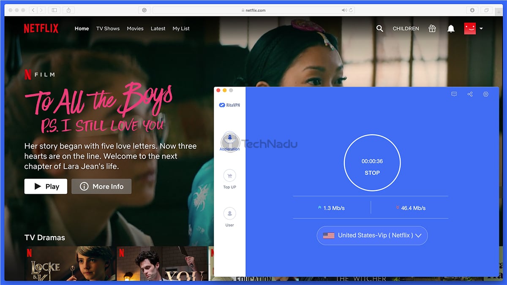This screenshot has width=507, height=285.
Task: Open the YOU series thumbnail
Action: [162, 263]
